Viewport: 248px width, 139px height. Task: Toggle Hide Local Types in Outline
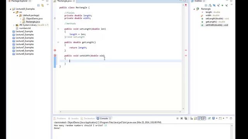pos(226,5)
